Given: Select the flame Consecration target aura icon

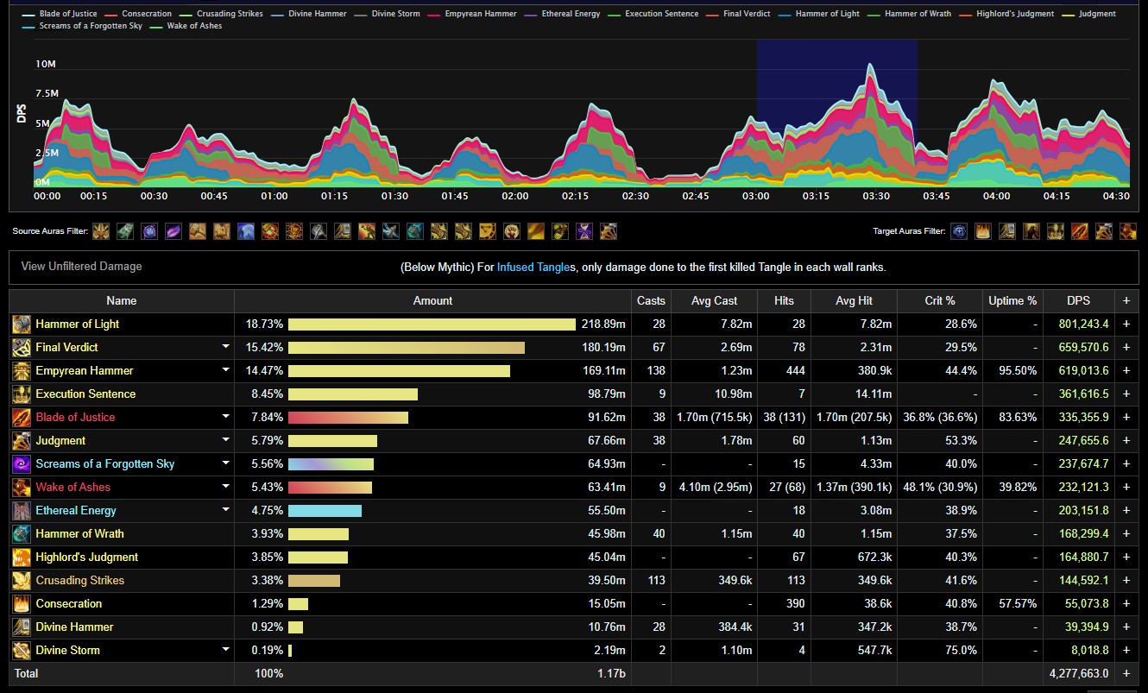Looking at the screenshot, I should coord(983,231).
